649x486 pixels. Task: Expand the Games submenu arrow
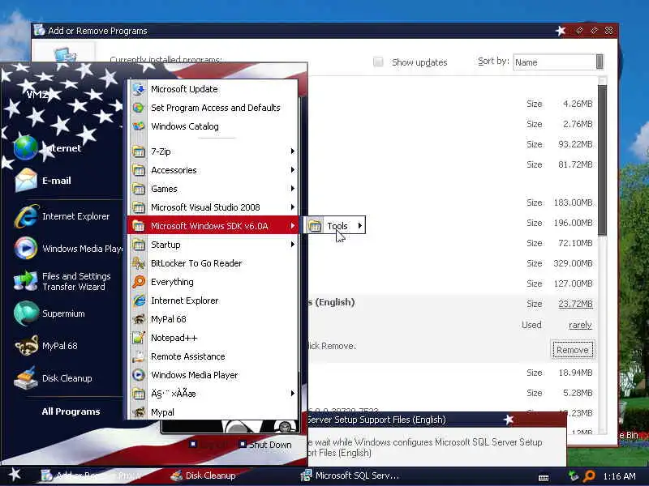pos(293,189)
